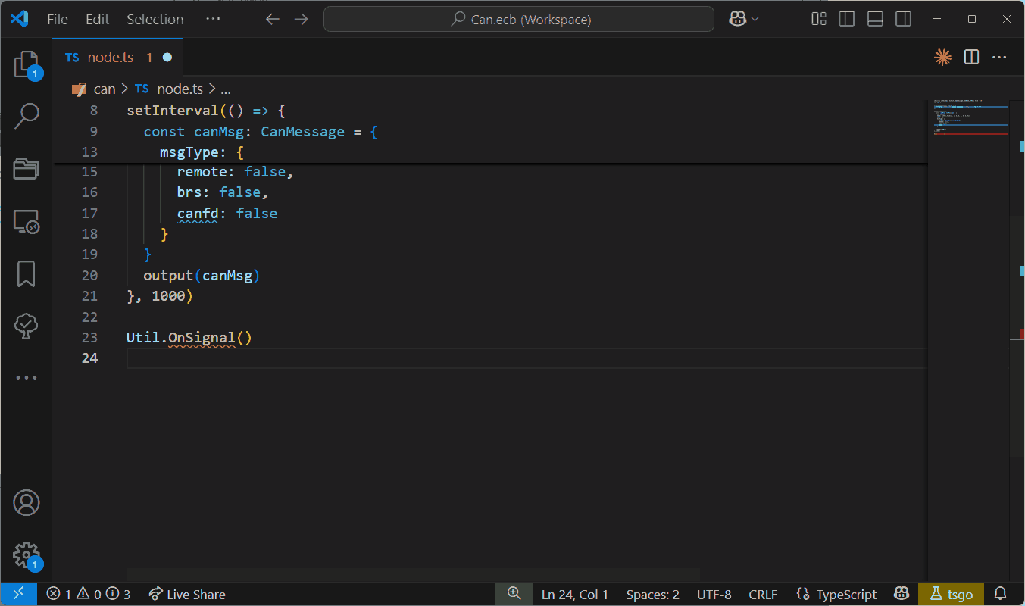This screenshot has height=606, width=1025.
Task: Open the Accounts menu
Action: click(26, 502)
